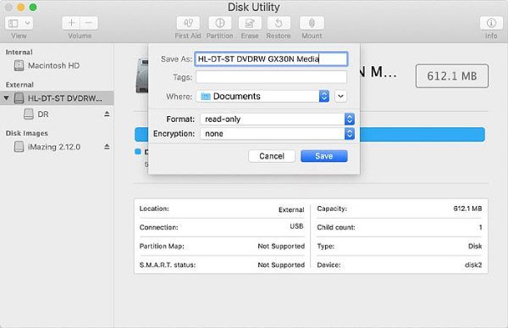Image resolution: width=508 pixels, height=328 pixels.
Task: Eject the DR volume
Action: 107,114
